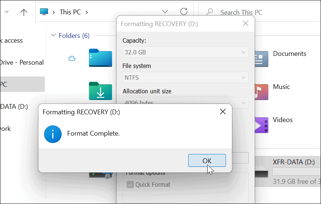Open the address bar history dropdown
The width and height of the screenshot is (321, 204).
(x=165, y=11)
